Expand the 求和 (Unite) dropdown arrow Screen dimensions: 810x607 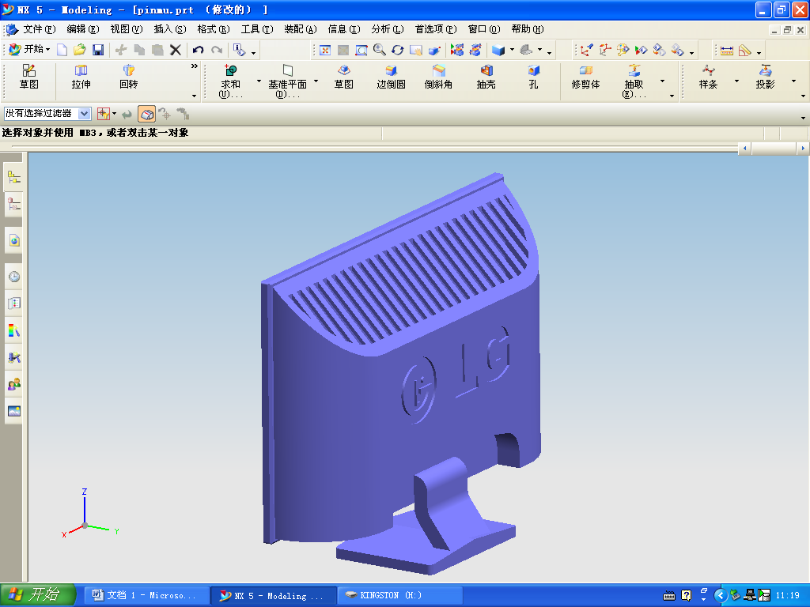[x=259, y=81]
